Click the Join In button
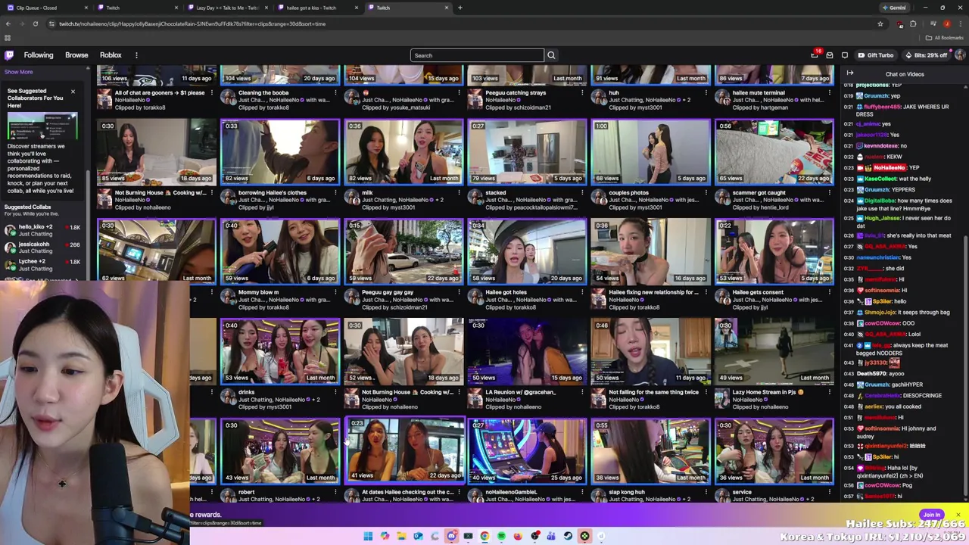 (x=932, y=515)
